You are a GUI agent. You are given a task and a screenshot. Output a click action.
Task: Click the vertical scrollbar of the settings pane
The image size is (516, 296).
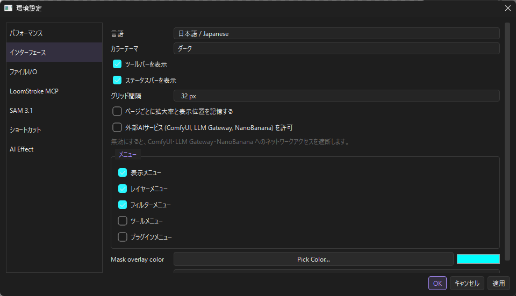coord(507,141)
